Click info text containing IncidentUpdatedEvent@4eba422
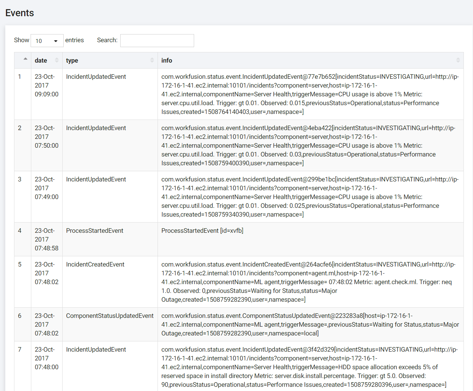This screenshot has height=391, width=473. (x=308, y=146)
